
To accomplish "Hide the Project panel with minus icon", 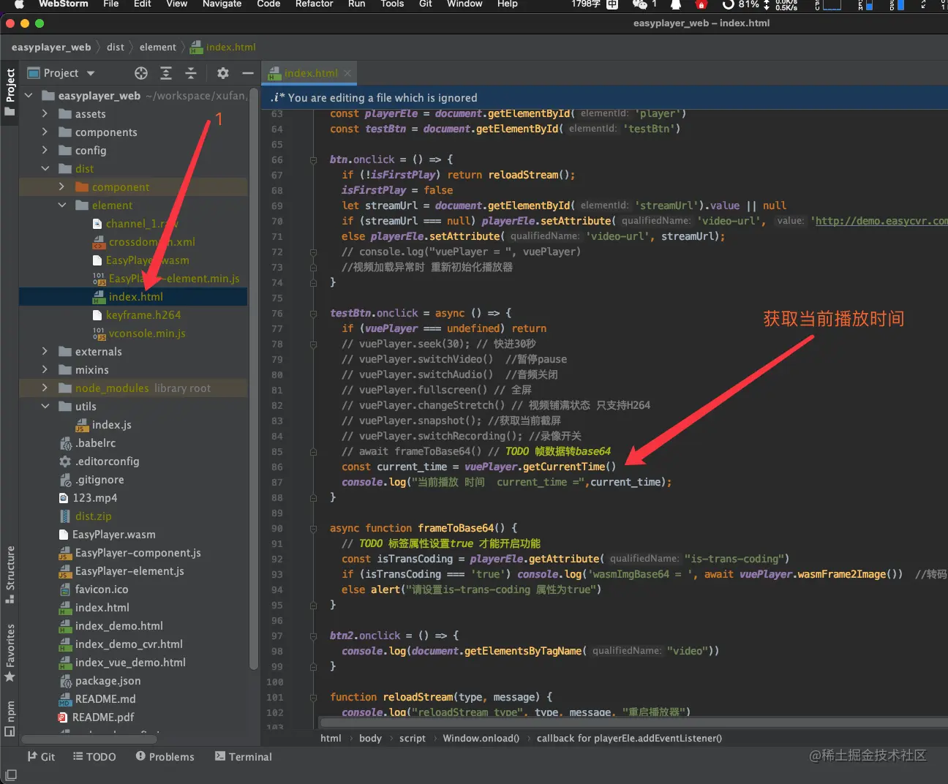I will tap(248, 73).
